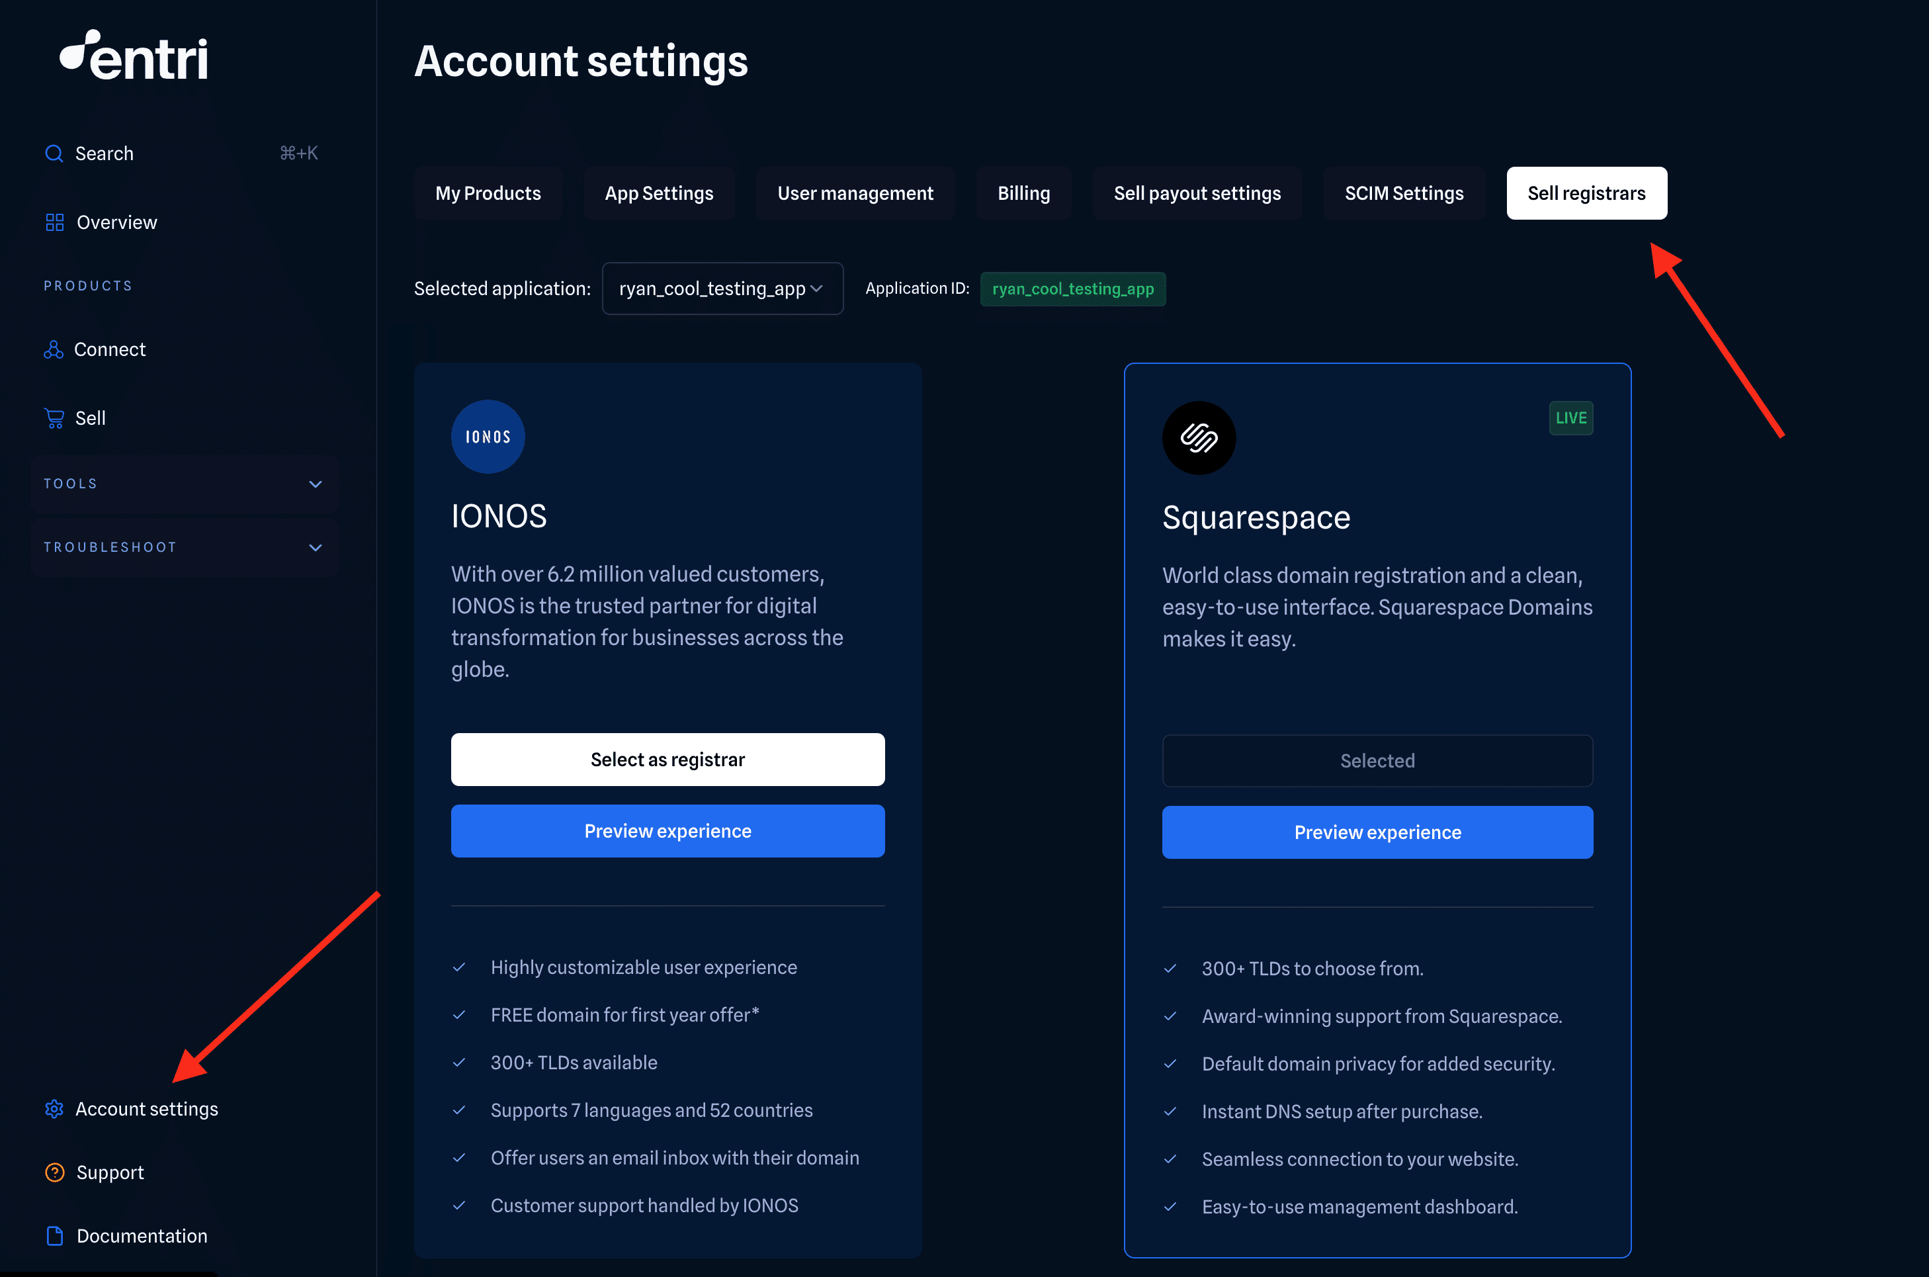Click the entri logo
1929x1277 pixels.
134,56
